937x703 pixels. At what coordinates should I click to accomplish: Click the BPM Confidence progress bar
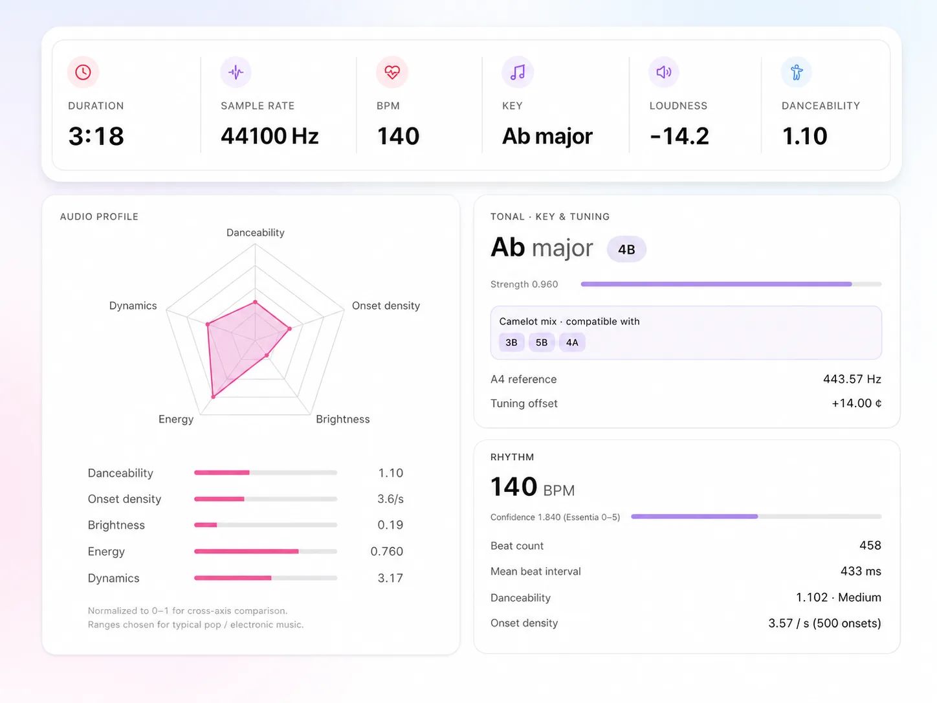(756, 517)
